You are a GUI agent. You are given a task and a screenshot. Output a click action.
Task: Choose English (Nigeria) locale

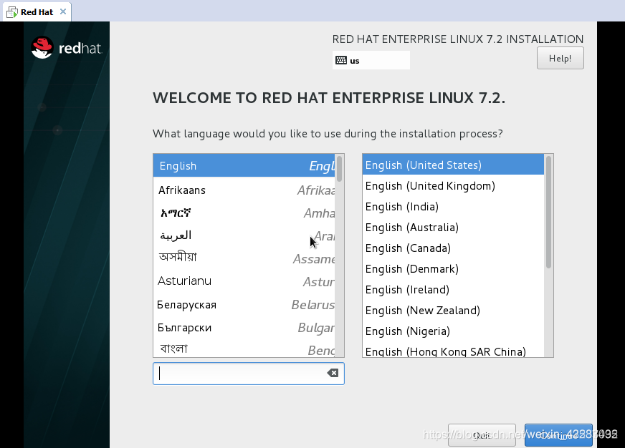coord(453,331)
